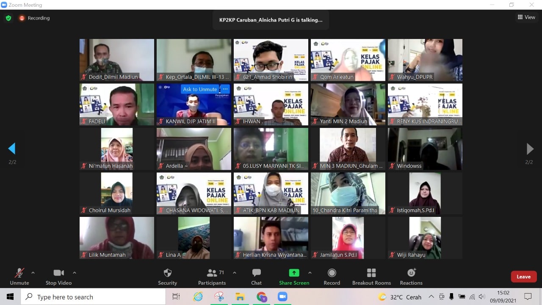This screenshot has width=542, height=305.
Task: Click the Ask to Unmute button
Action: click(x=200, y=89)
